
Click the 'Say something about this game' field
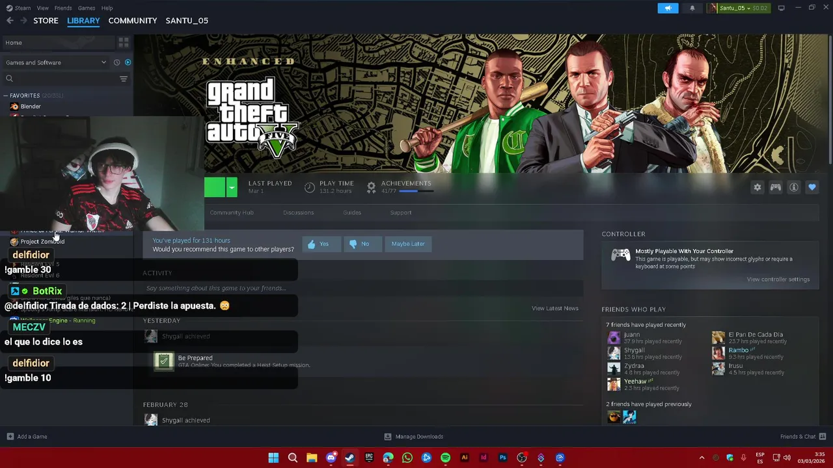coord(363,288)
